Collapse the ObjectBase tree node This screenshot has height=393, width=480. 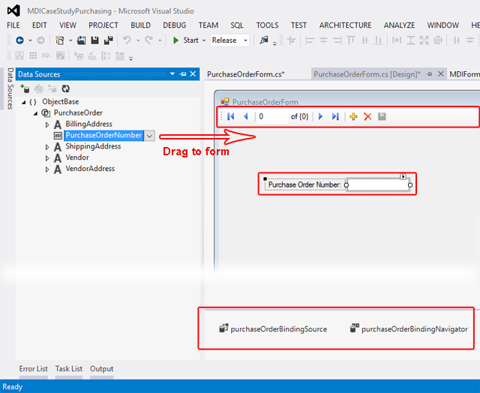(x=24, y=102)
